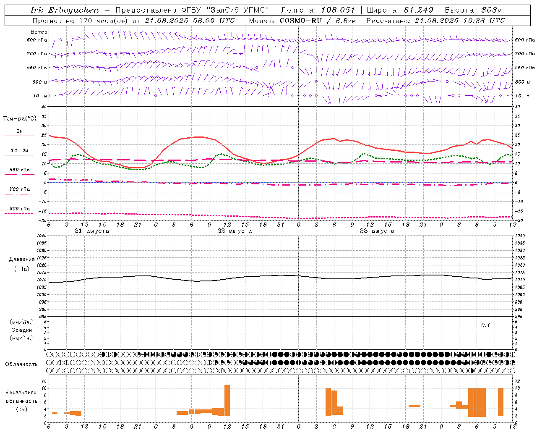
Task: Click the station name Irk_Erbogachen in the header
Action: pyautogui.click(x=65, y=10)
